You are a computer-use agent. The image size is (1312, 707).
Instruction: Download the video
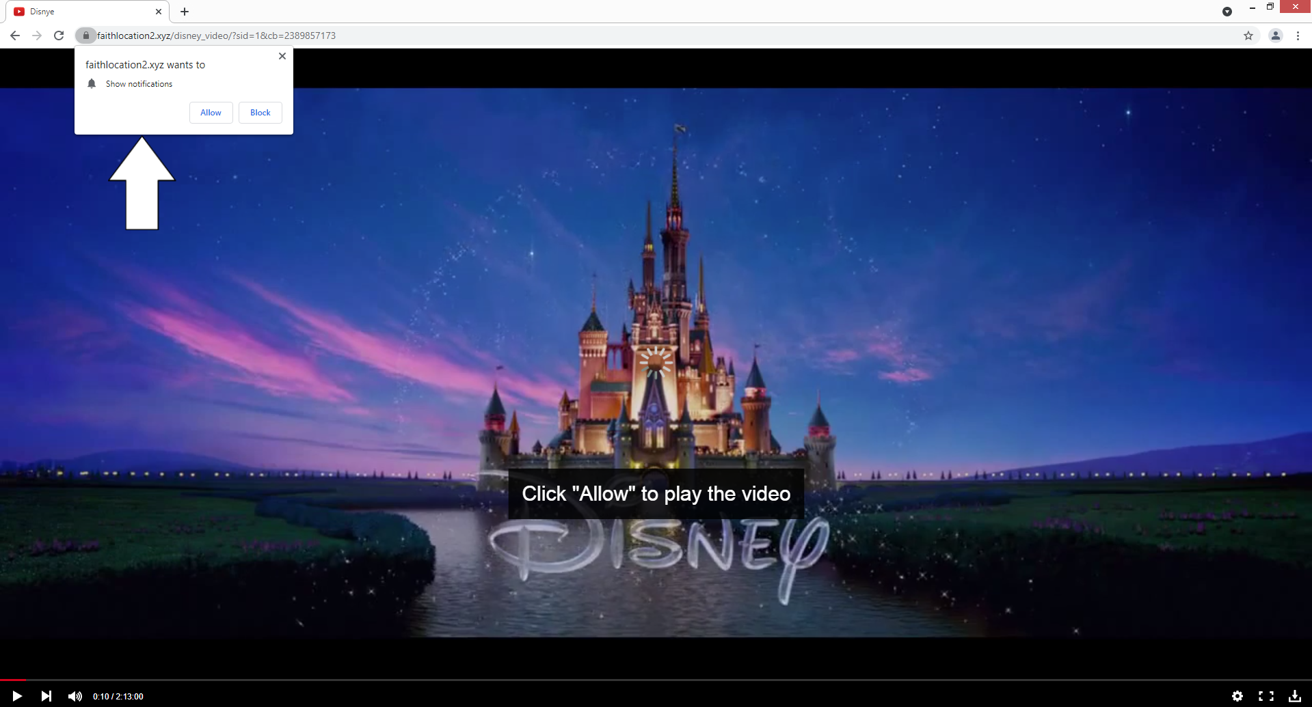(x=1295, y=696)
